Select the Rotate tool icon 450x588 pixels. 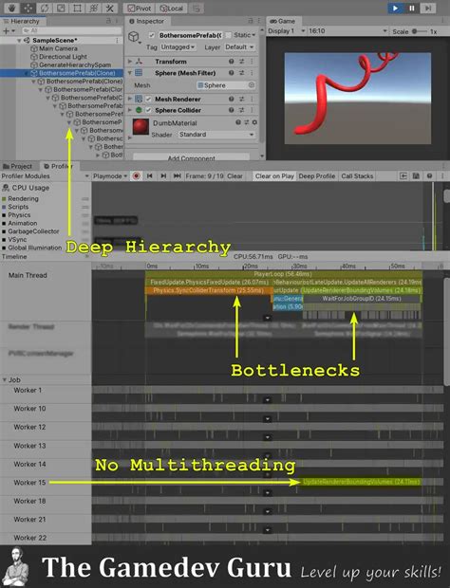[45, 8]
